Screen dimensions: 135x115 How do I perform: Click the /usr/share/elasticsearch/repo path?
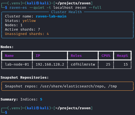click(x=72, y=86)
